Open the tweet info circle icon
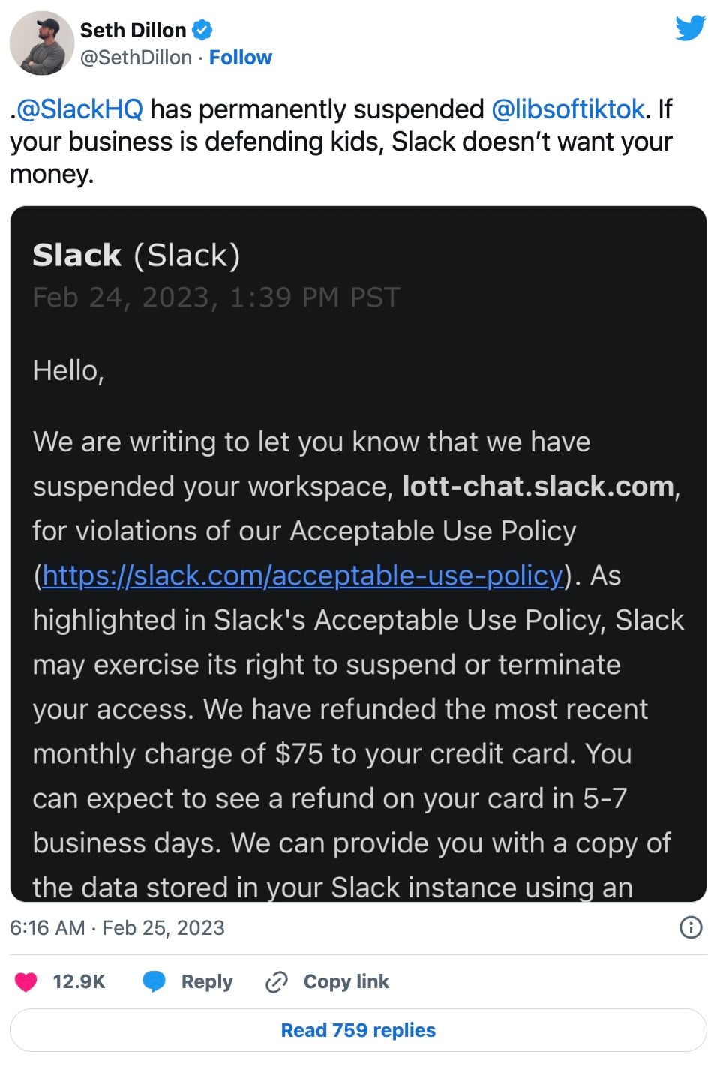The width and height of the screenshot is (723, 1066). (691, 927)
